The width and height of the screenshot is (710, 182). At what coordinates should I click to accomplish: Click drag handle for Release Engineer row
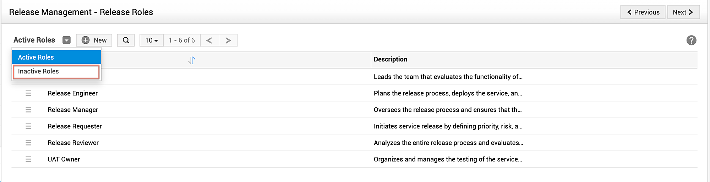28,93
